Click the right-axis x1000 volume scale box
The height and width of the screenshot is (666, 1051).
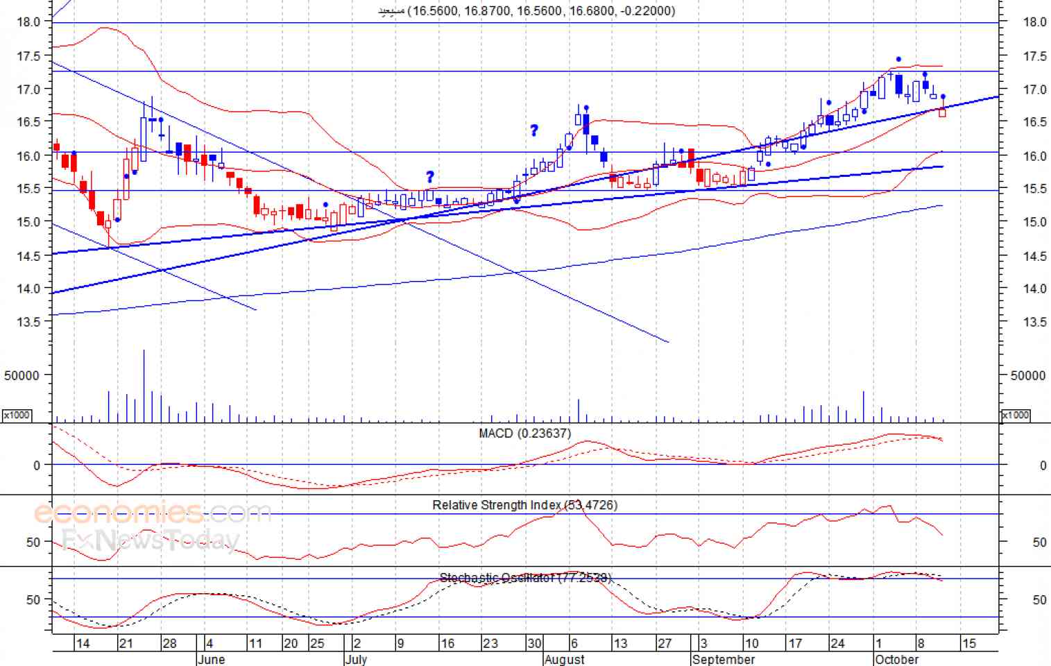click(1016, 415)
